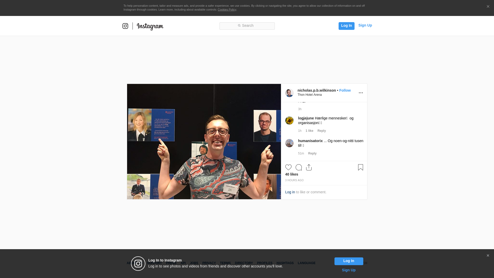Dismiss the cookie notice banner
This screenshot has height=278, width=494.
tap(488, 7)
